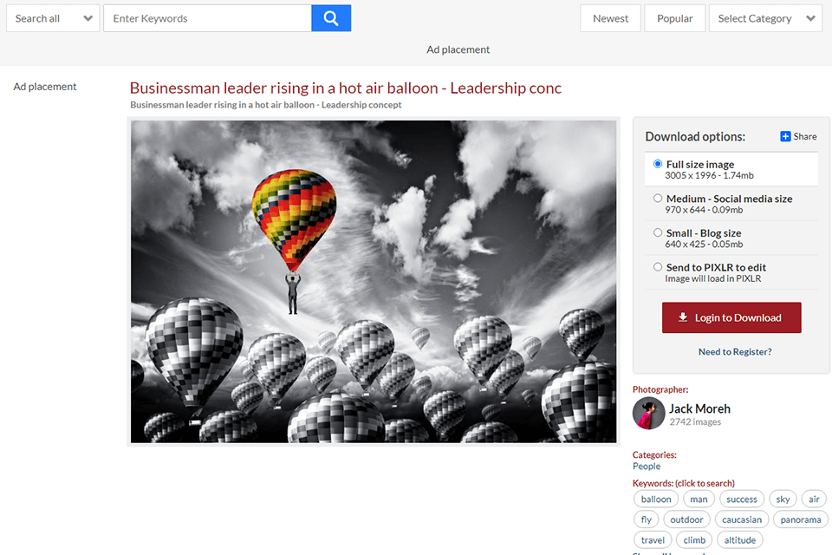
Task: Click Jack Moreh's photographer avatar
Action: 648,414
